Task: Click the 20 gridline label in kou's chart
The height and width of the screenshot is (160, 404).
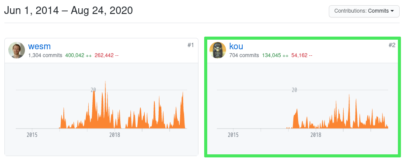Action: (294, 90)
